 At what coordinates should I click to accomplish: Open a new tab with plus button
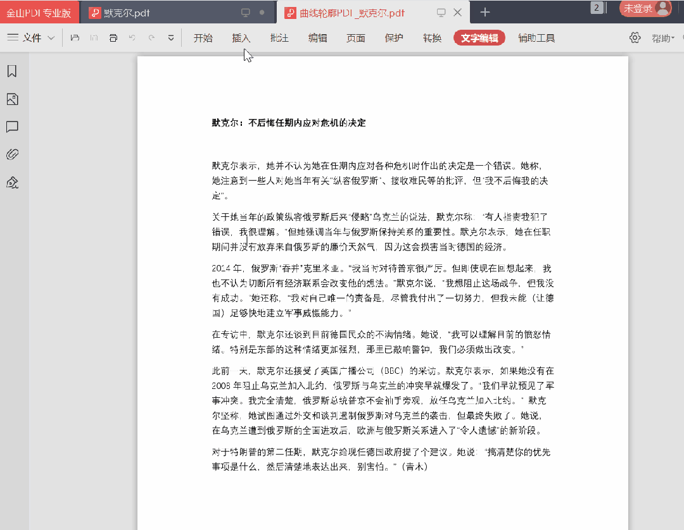point(485,13)
